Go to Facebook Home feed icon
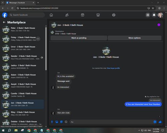 (51, 15)
